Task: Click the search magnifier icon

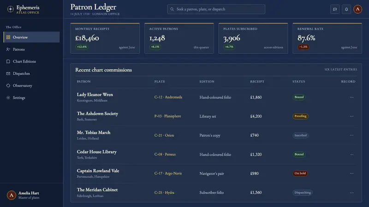Action: (x=172, y=9)
